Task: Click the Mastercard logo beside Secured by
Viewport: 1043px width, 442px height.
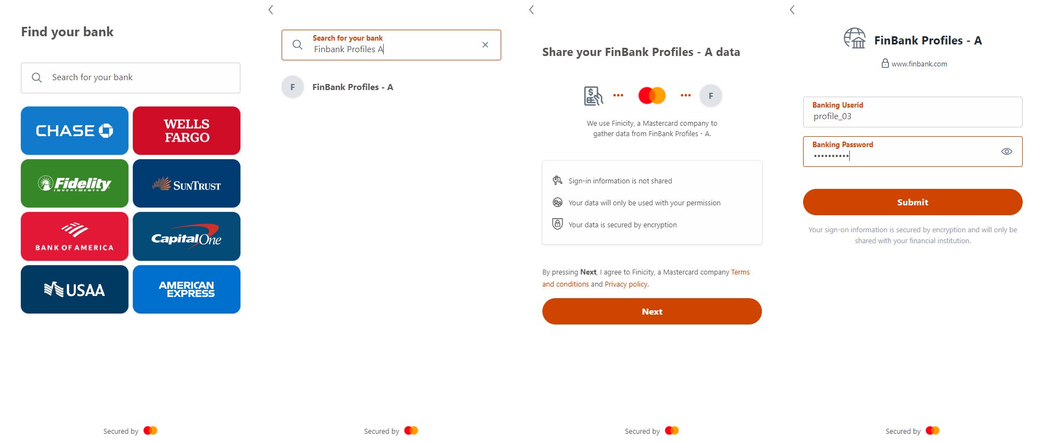Action: [152, 430]
